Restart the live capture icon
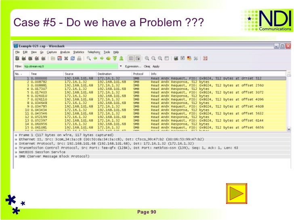Image resolution: width=294 pixels, height=220 pixels. 43,58
